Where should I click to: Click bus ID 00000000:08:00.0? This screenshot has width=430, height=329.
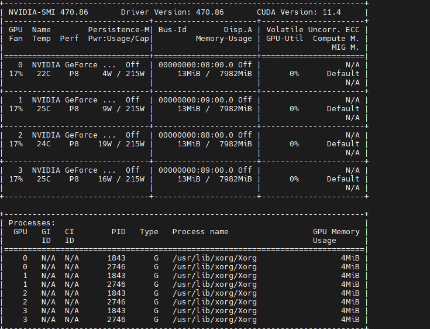pyautogui.click(x=196, y=65)
